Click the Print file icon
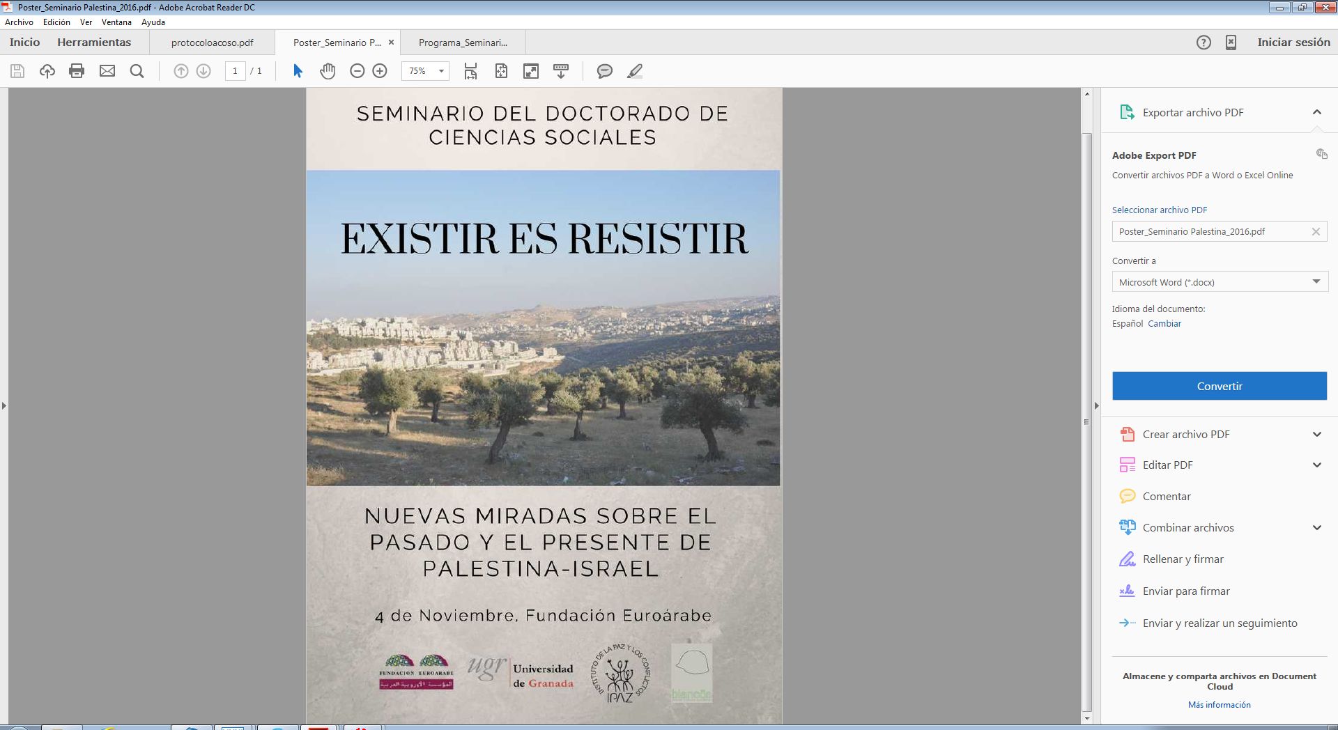This screenshot has height=730, width=1338. pyautogui.click(x=77, y=71)
